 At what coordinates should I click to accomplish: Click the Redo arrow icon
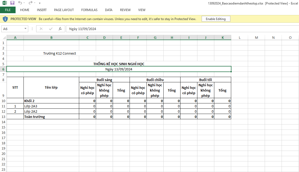[x=30, y=3]
